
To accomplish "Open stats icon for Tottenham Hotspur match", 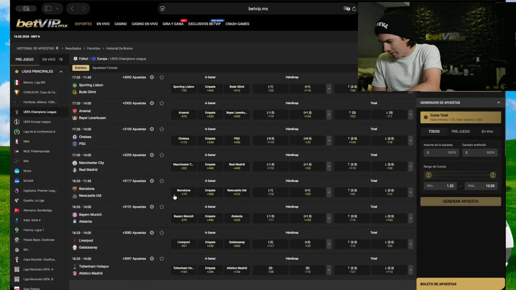I will pos(152,259).
